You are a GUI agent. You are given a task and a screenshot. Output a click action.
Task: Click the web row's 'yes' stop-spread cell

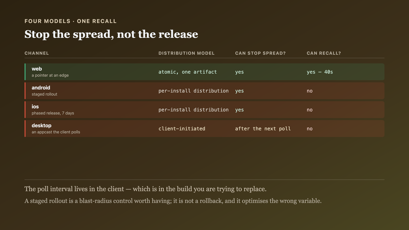click(x=239, y=72)
